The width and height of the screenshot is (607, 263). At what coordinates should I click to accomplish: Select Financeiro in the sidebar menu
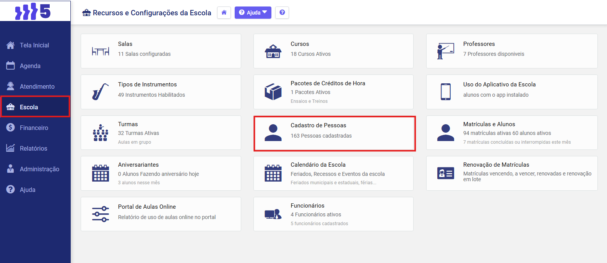tap(34, 128)
